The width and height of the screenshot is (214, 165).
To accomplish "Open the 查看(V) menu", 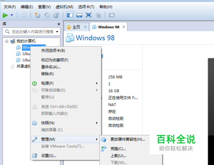I will [x=44, y=7].
